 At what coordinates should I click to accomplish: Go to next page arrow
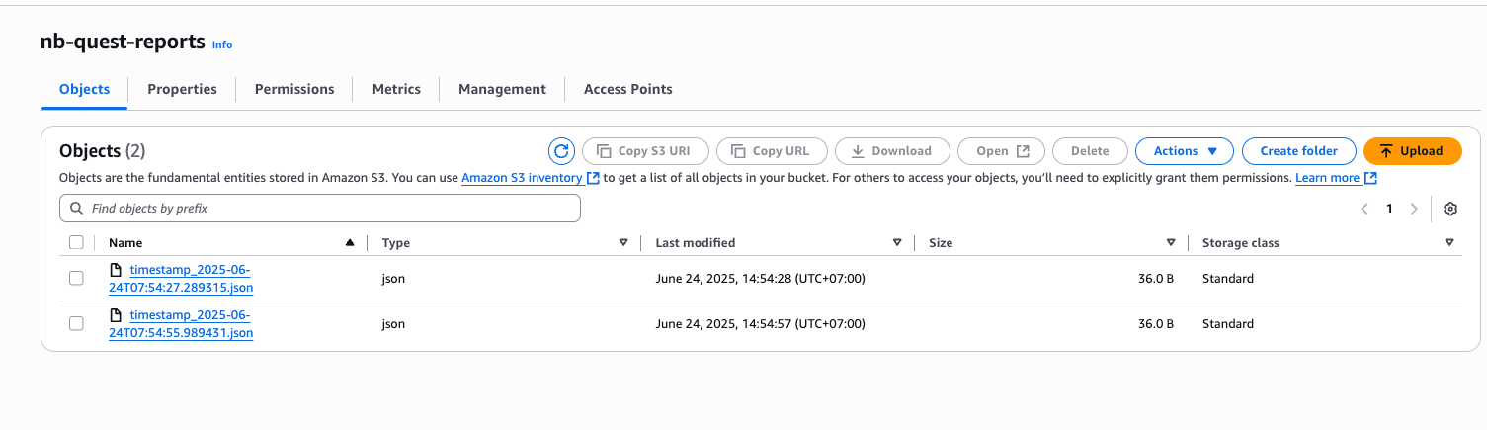click(1414, 209)
